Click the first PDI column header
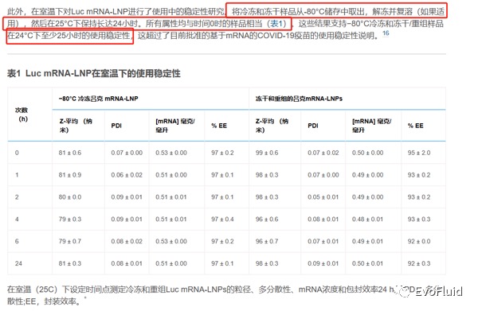 [116, 126]
